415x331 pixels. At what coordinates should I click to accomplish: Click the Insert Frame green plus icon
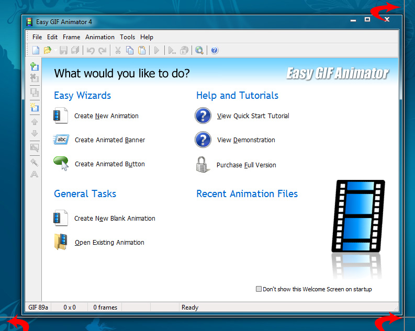35,66
